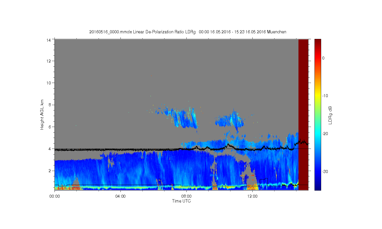Click the 12:00 time tick label
Viewport: 382px width, 229px height.
click(252, 196)
